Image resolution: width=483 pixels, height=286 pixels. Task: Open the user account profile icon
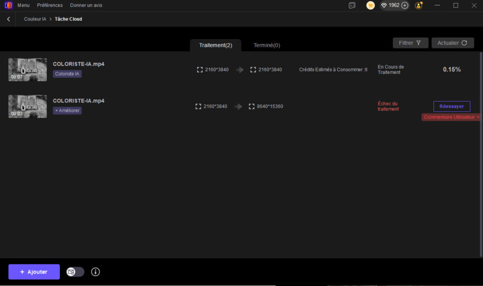419,6
